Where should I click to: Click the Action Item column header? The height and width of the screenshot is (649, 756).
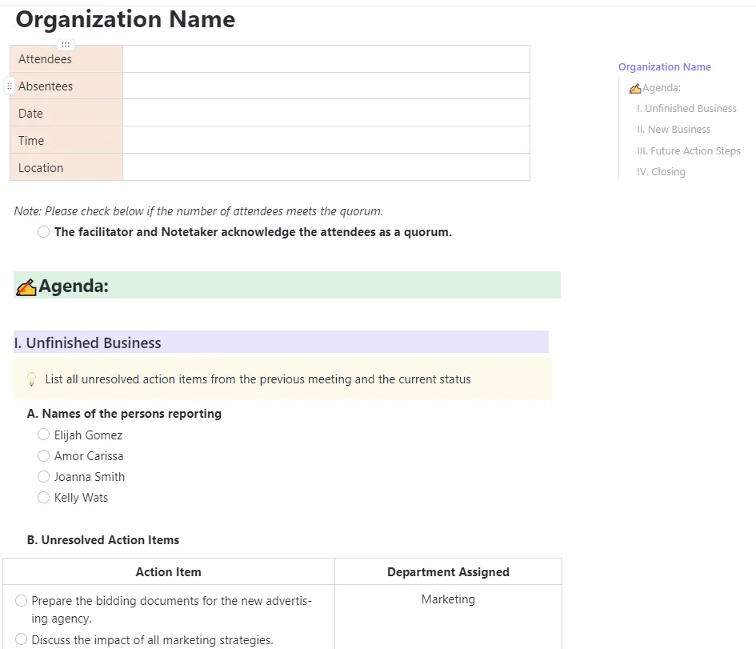[x=168, y=571]
